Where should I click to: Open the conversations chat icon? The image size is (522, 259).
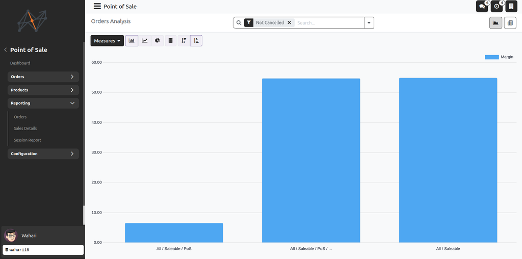pyautogui.click(x=482, y=6)
